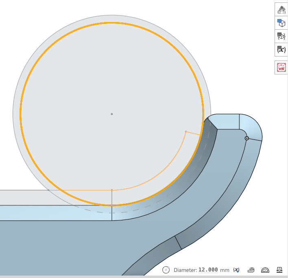Select the gray center point of circle

point(112,114)
